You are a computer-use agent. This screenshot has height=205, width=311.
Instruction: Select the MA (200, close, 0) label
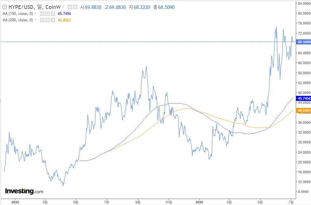click(x=18, y=20)
